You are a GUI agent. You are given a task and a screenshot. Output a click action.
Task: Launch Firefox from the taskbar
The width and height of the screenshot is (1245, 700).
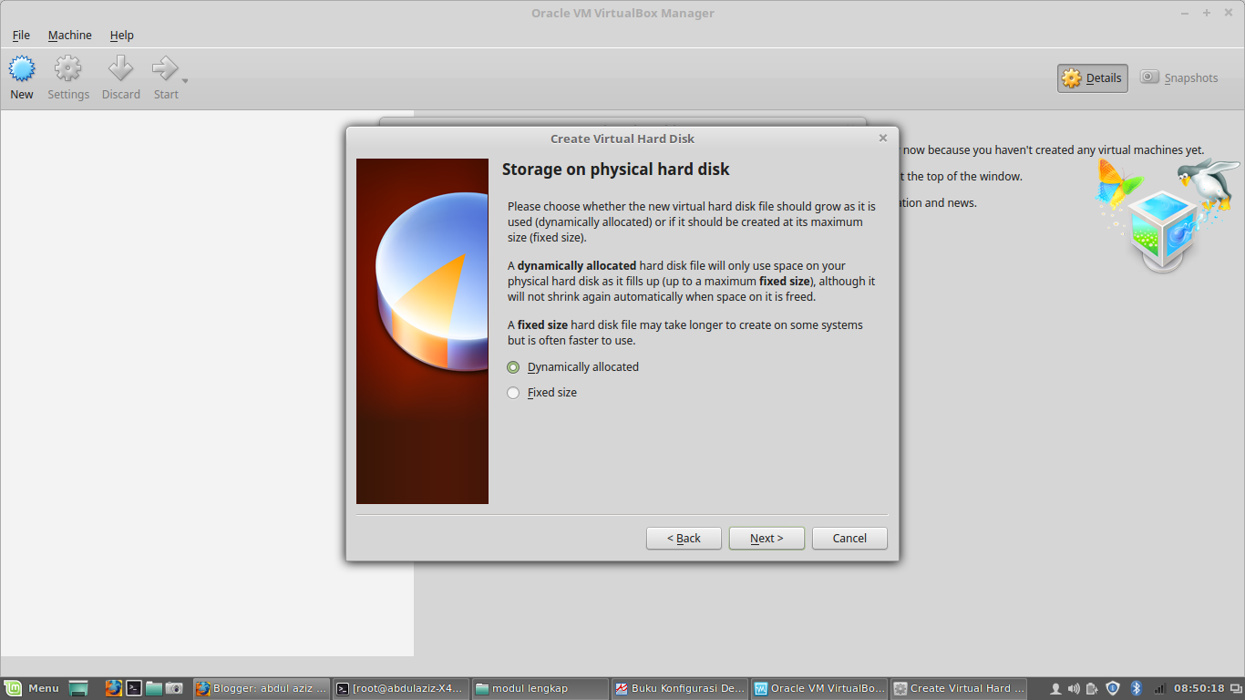(x=114, y=688)
